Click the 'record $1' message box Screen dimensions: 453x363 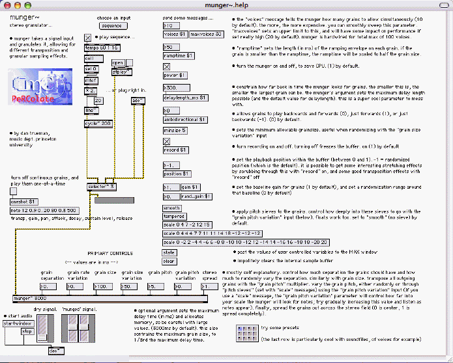click(x=175, y=150)
